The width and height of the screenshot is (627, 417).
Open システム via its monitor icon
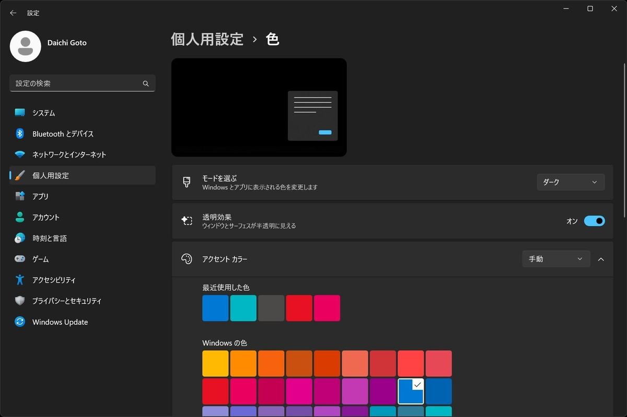20,113
